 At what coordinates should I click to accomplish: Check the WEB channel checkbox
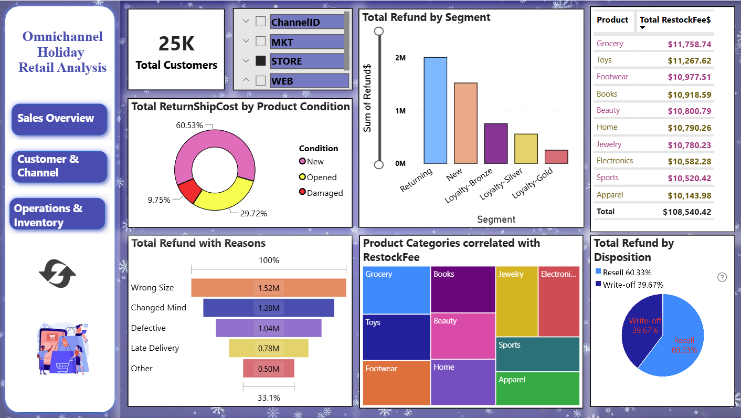(x=260, y=81)
